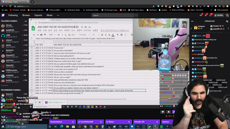Viewport: 230px width, 129px height.
Task: Toggle Bold formatting in Sheets
Action: [102, 35]
